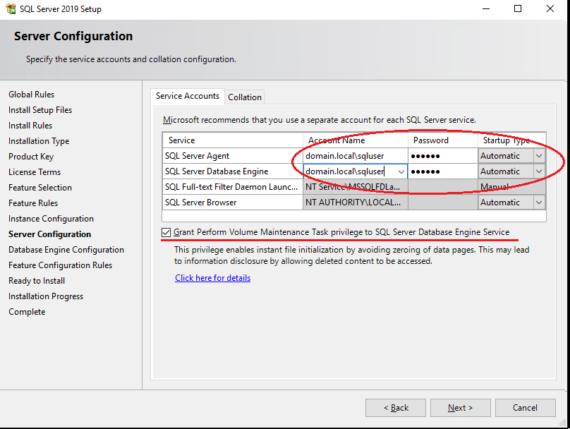Viewport: 570px width, 429px height.
Task: Go to Ready to Install step
Action: 36,280
